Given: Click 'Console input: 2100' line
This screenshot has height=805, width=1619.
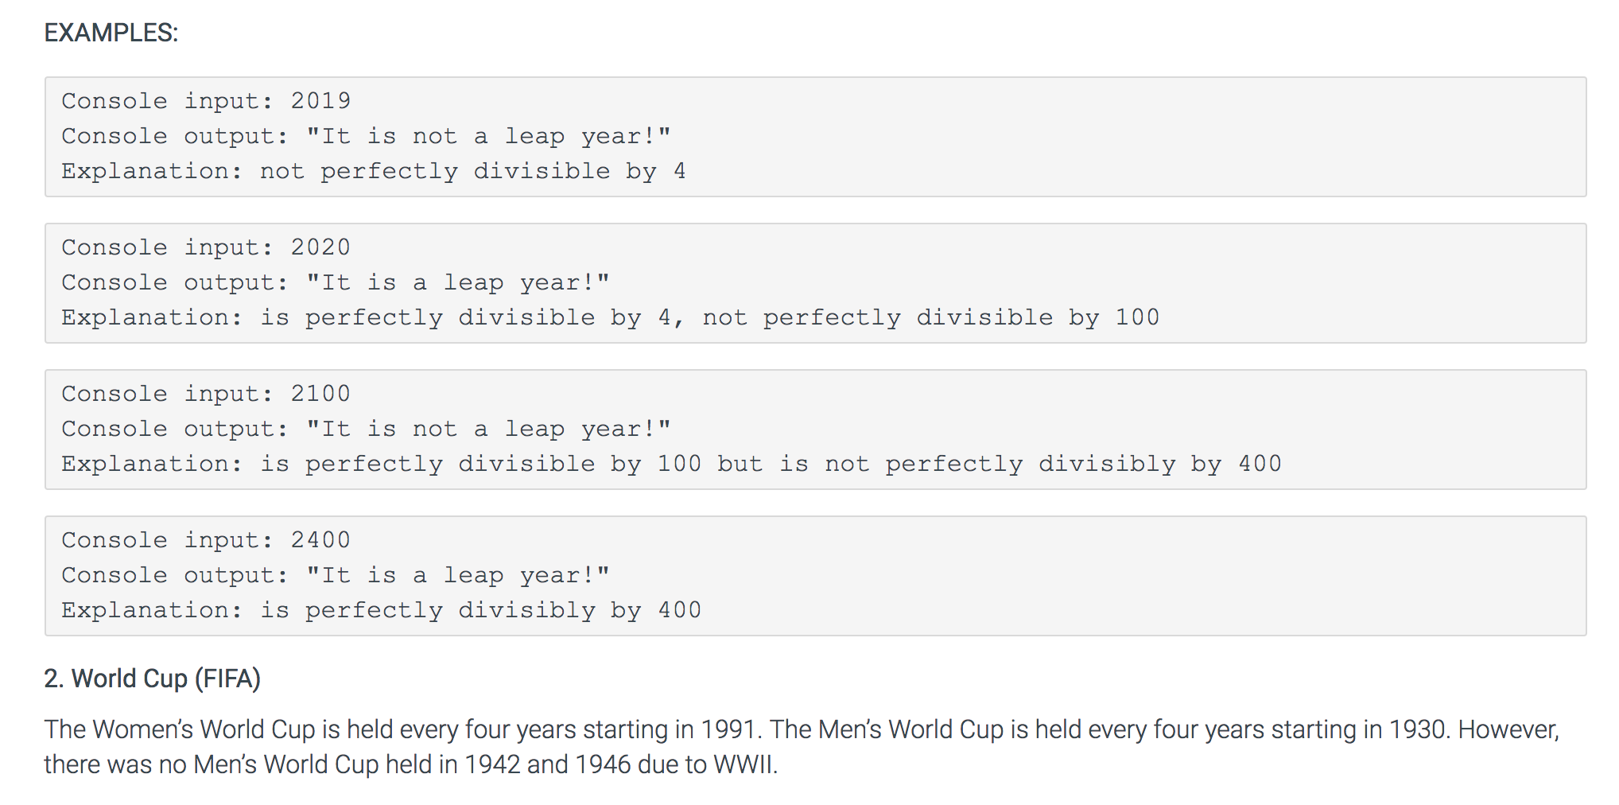Looking at the screenshot, I should (206, 394).
